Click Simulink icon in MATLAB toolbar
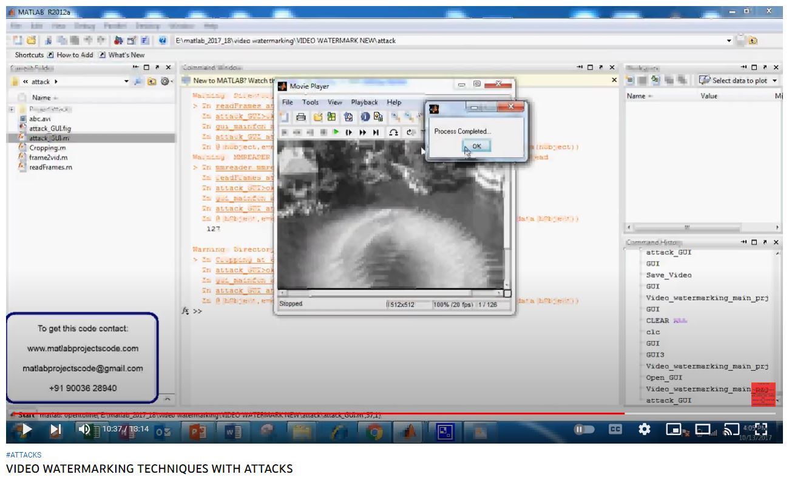 (x=120, y=41)
